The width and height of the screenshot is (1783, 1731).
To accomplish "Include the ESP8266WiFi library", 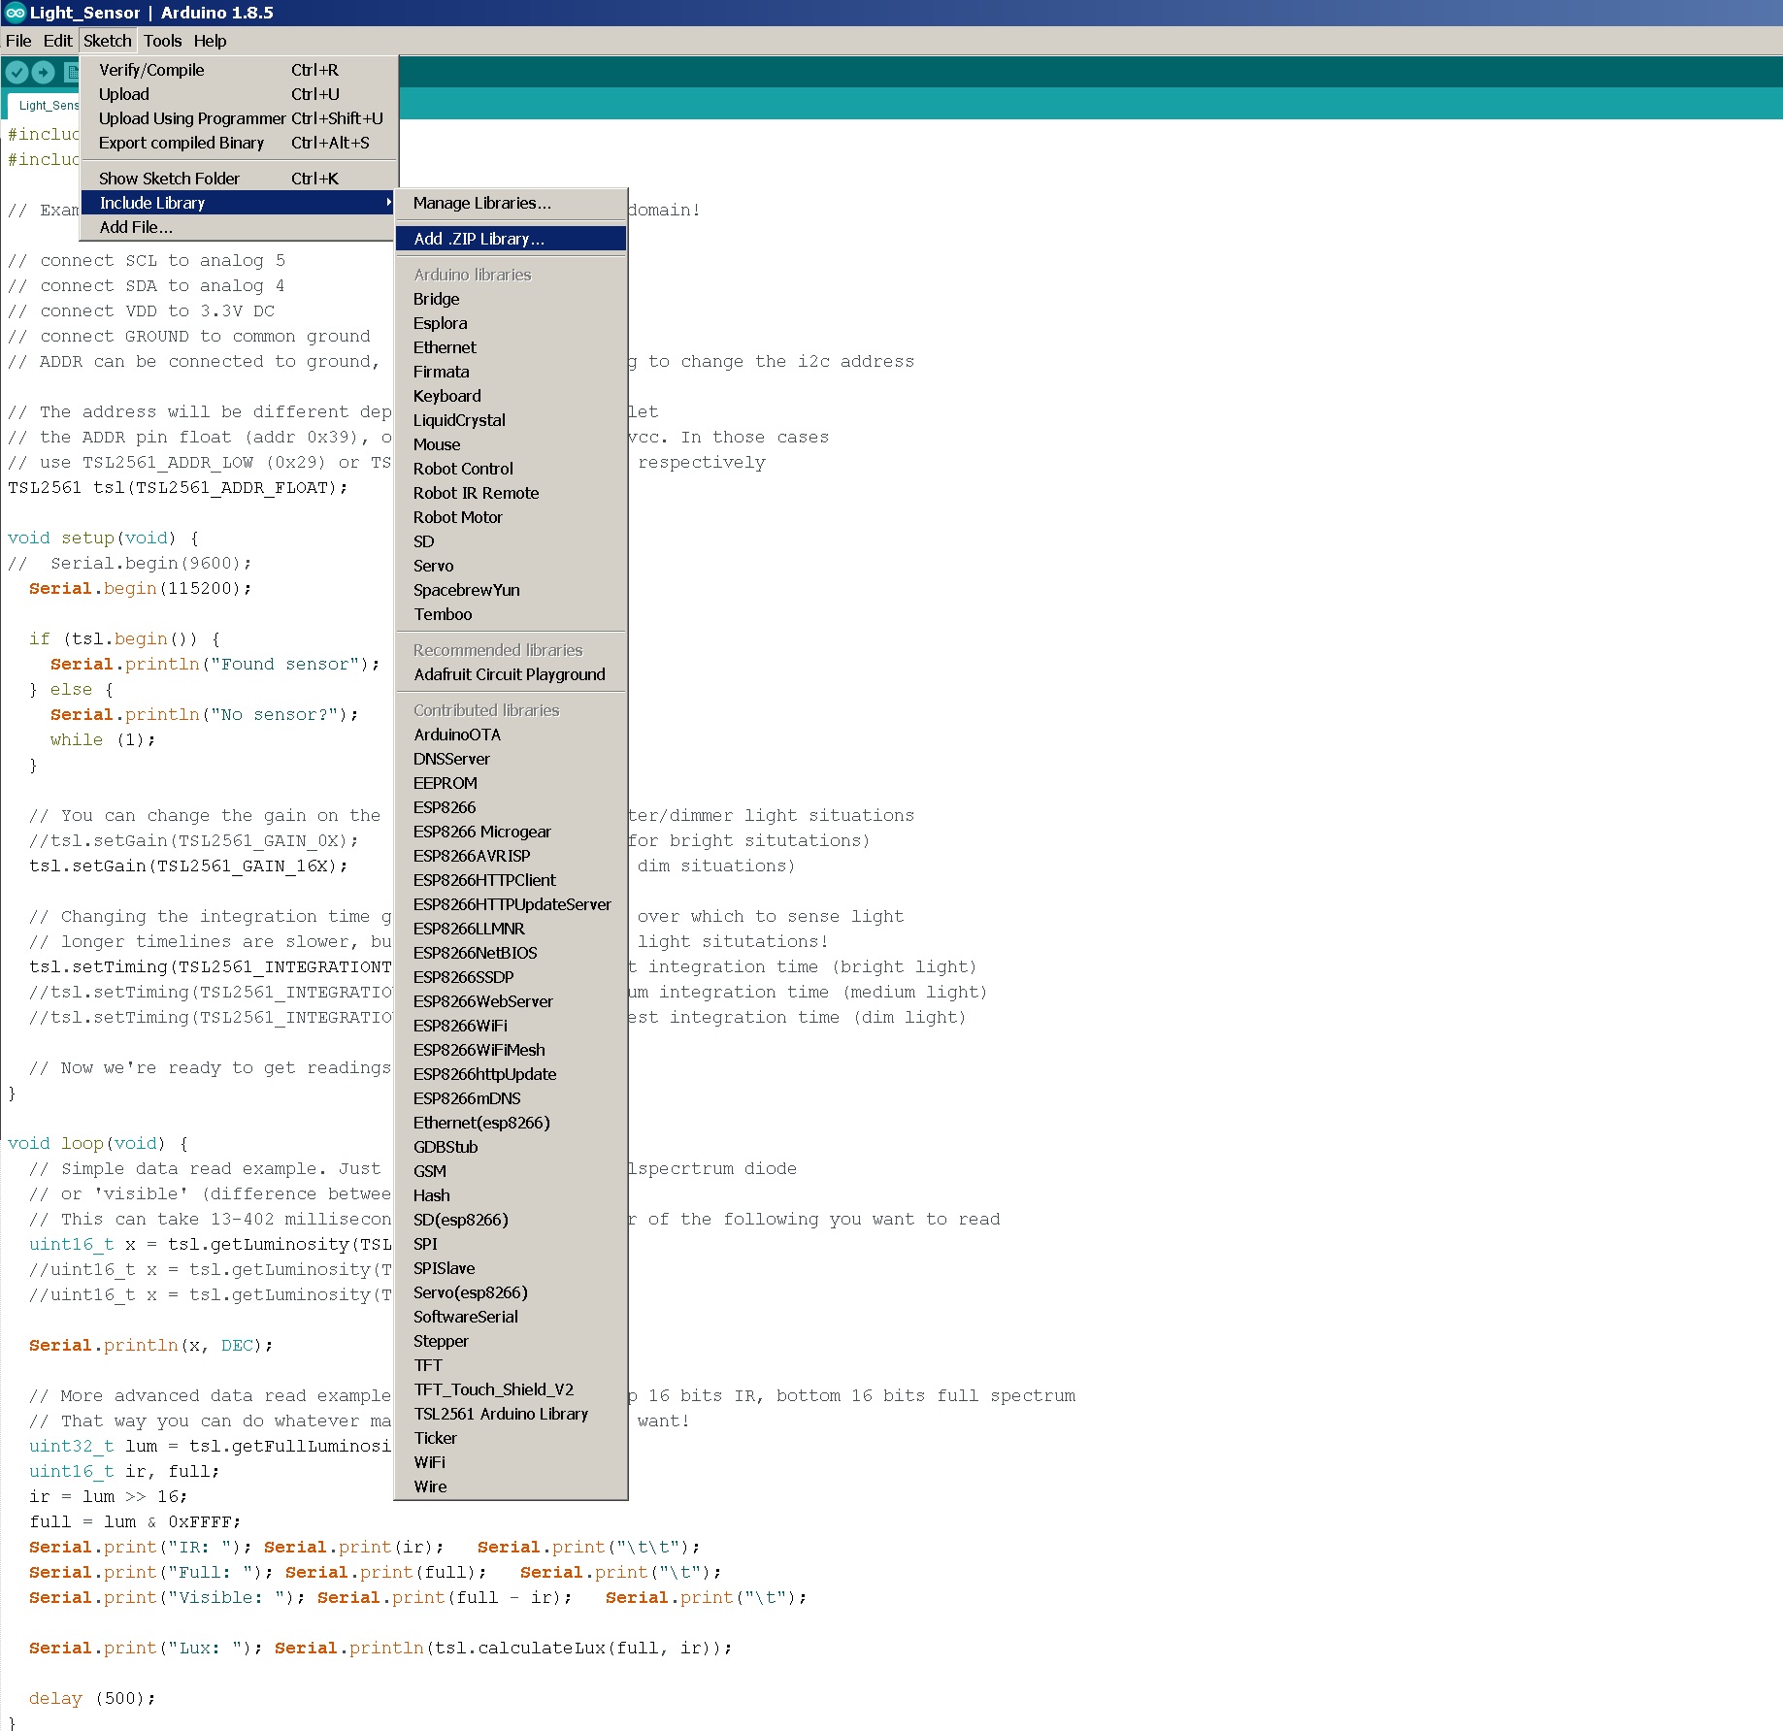I will click(x=511, y=1026).
